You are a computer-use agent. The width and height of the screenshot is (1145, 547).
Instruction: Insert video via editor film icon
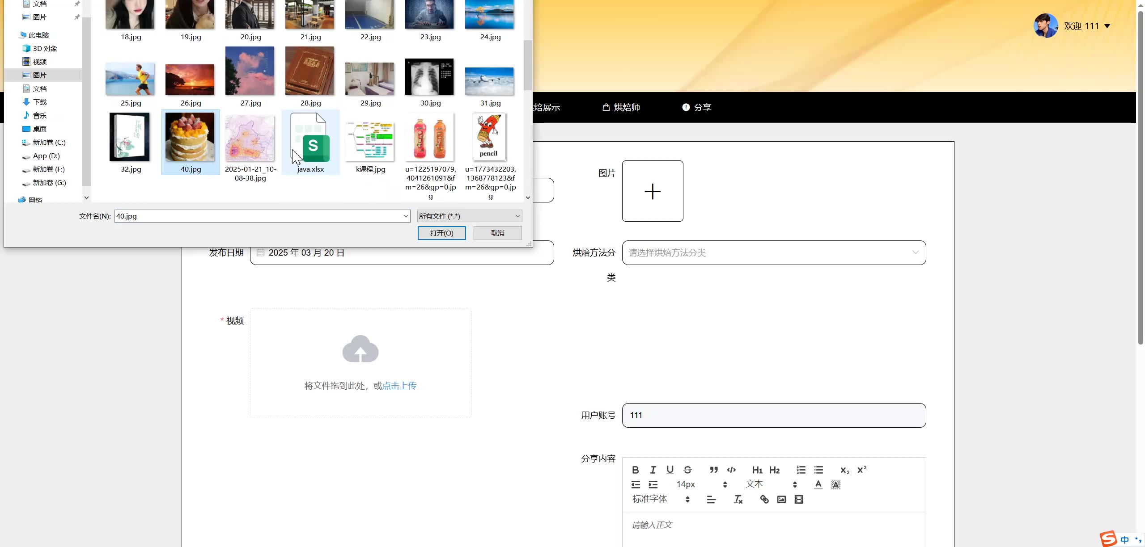coord(799,499)
